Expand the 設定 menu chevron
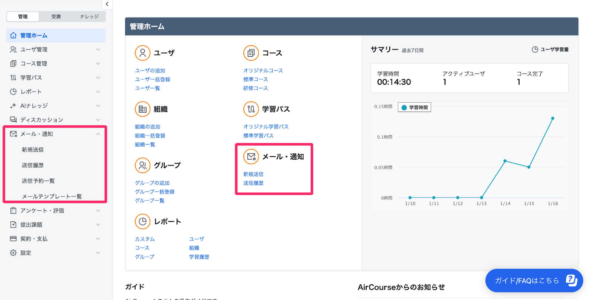Screen dimensions: 591x300 [x=98, y=253]
